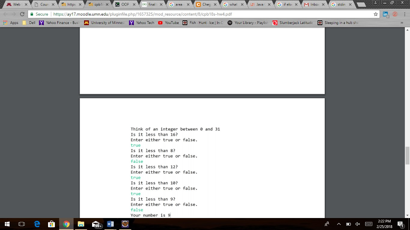Click the red extension icon next to LinkedIn
Image resolution: width=410 pixels, height=230 pixels.
coord(394,14)
